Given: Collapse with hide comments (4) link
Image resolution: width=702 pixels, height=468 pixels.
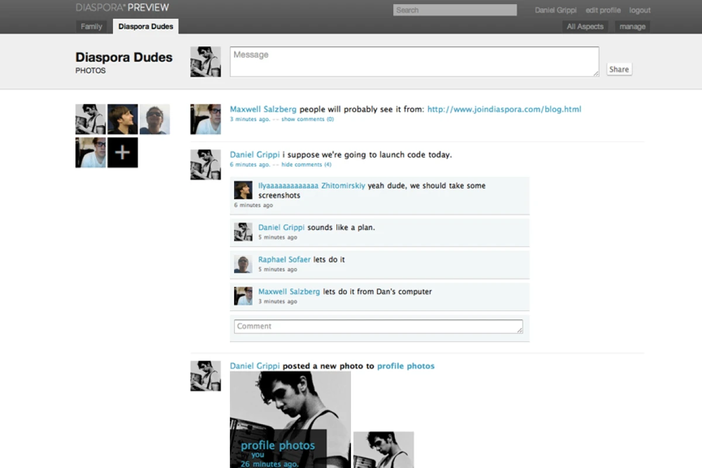Looking at the screenshot, I should [307, 165].
